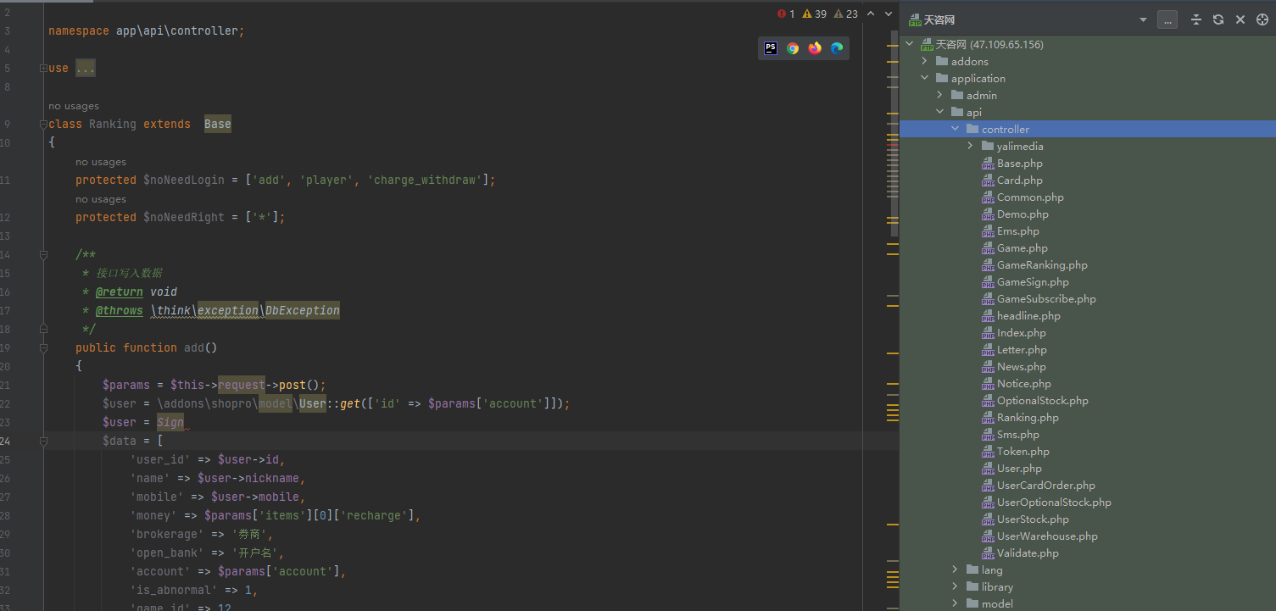The width and height of the screenshot is (1276, 611).
Task: Expand the yalimedia folder
Action: tap(971, 146)
